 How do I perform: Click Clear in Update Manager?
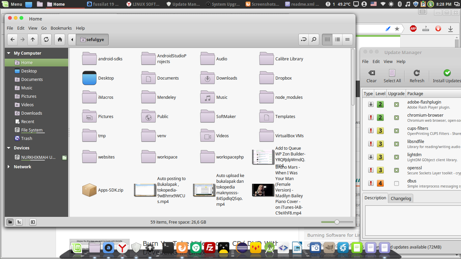[x=372, y=76]
